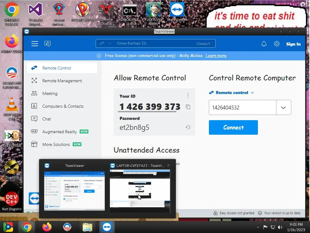Select TeamViewer desktop shortcut icon

coord(177,12)
